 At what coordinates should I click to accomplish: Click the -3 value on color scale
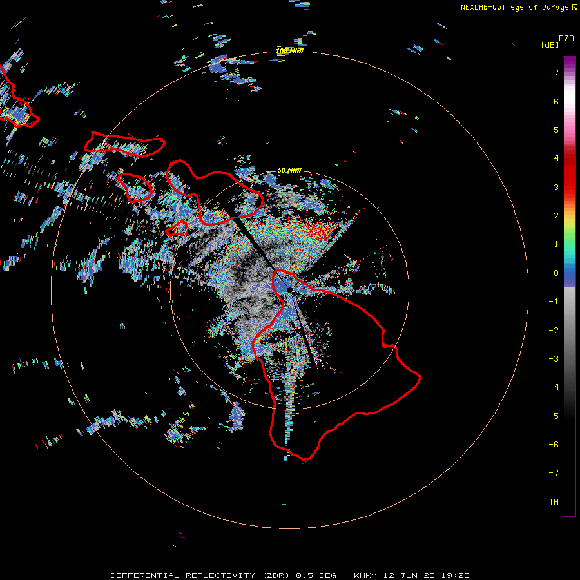554,359
